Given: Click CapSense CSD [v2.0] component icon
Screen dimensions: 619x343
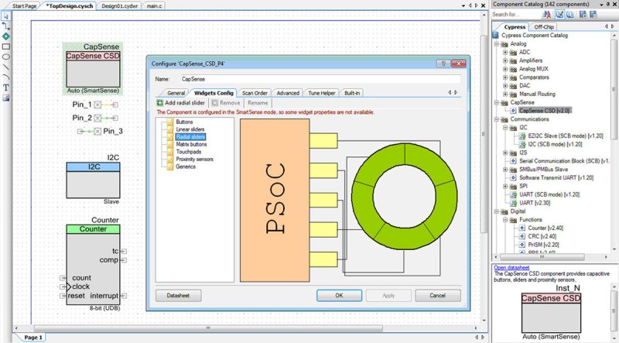Looking at the screenshot, I should [x=513, y=111].
